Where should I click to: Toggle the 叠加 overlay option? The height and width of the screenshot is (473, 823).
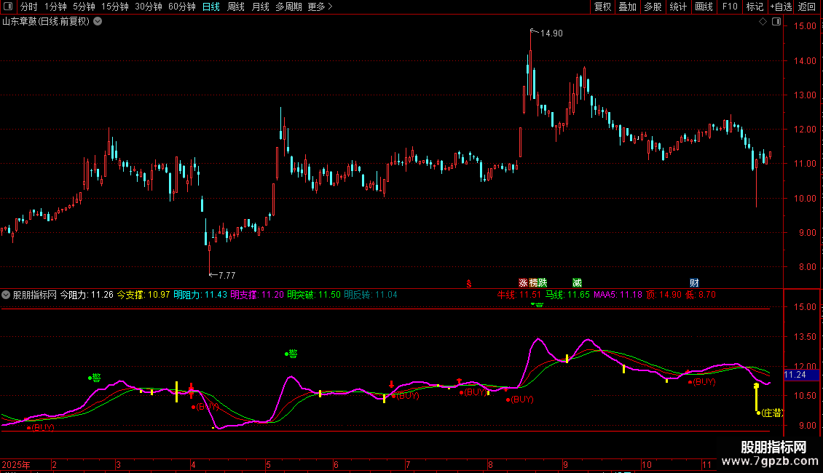click(x=627, y=7)
